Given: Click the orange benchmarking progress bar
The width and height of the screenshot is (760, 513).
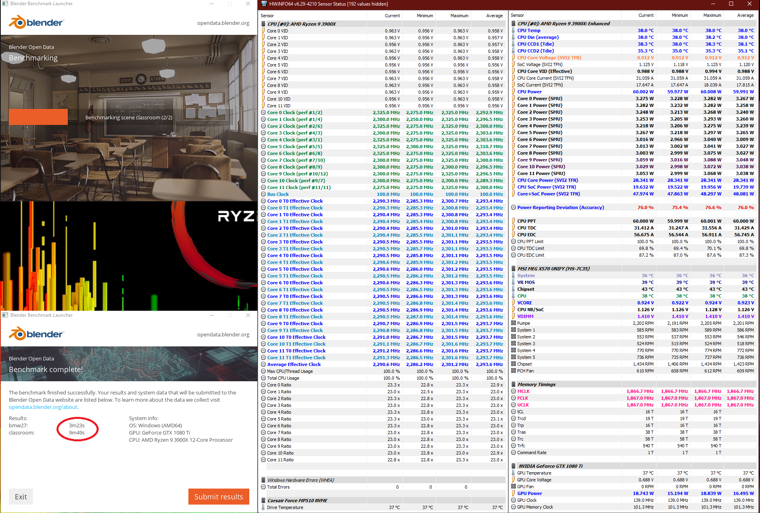Looking at the screenshot, I should coord(38,117).
